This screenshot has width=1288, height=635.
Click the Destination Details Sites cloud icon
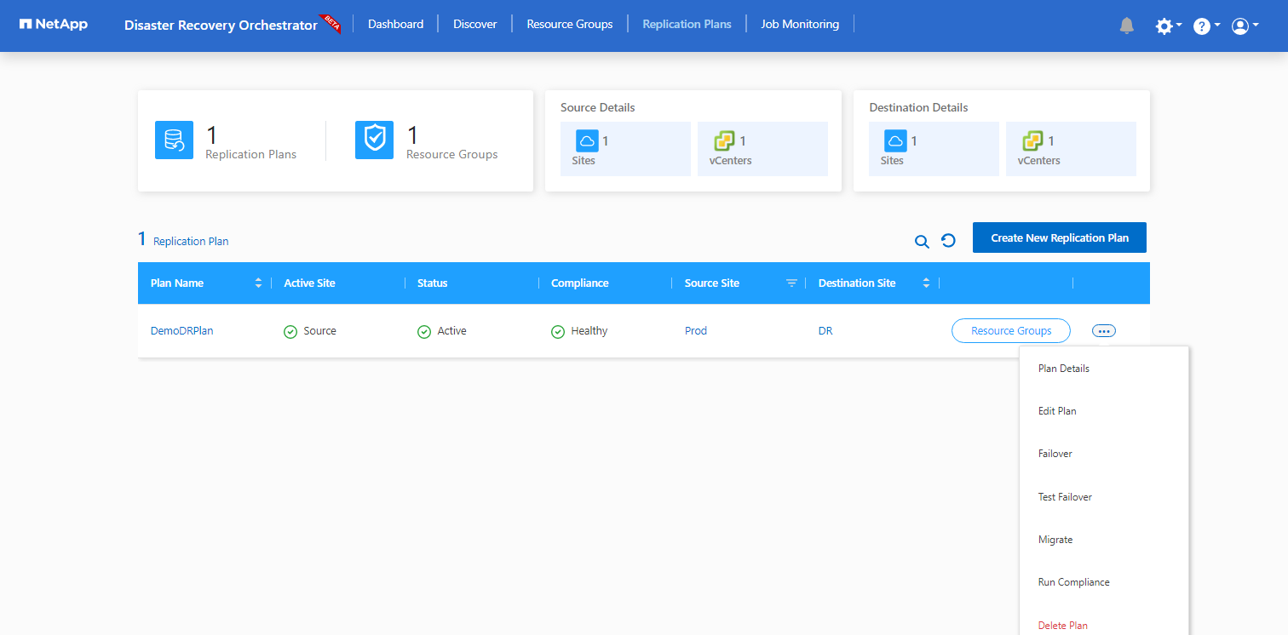click(895, 141)
